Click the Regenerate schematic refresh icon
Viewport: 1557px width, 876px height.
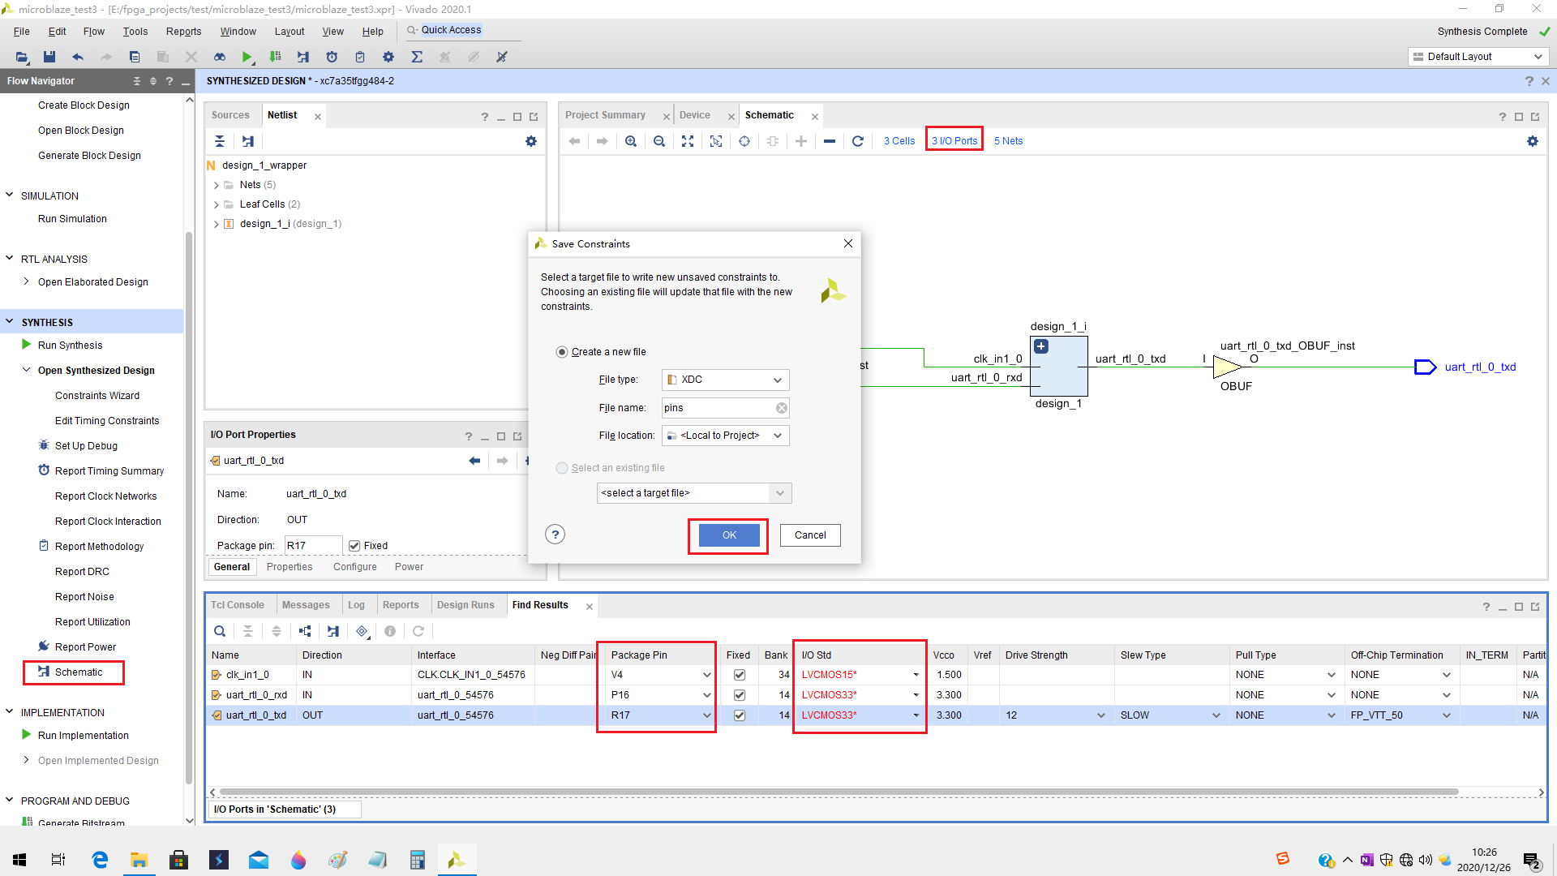[x=858, y=141]
